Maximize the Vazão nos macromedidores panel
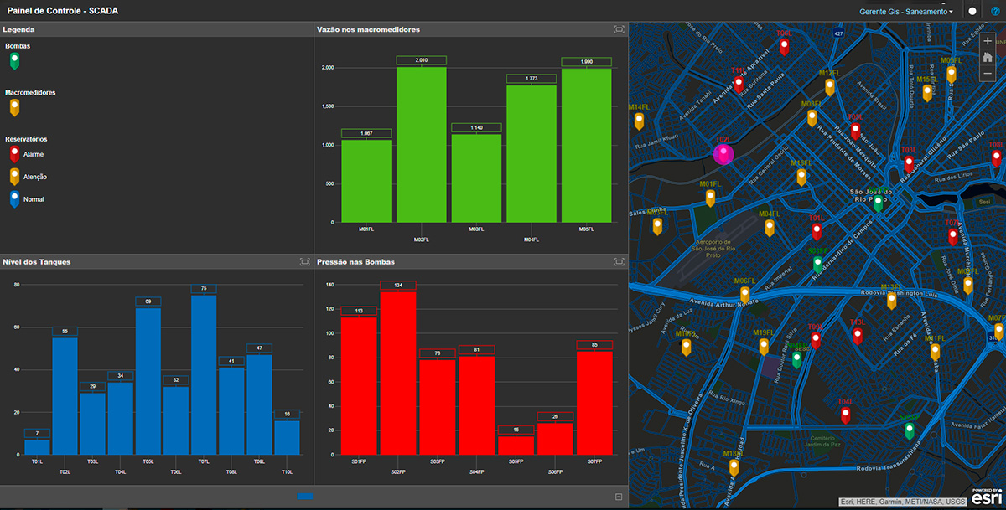The width and height of the screenshot is (1006, 510). (x=619, y=29)
